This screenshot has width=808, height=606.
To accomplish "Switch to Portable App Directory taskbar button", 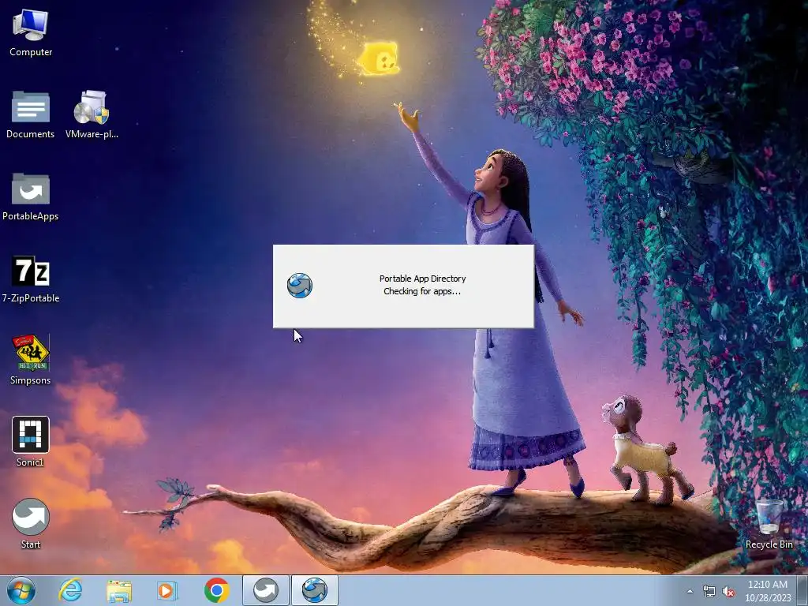I will pos(315,590).
